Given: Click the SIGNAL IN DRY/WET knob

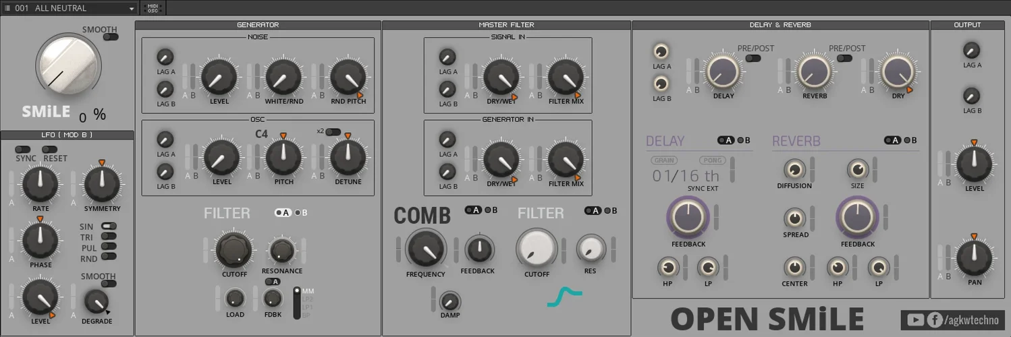Looking at the screenshot, I should [x=501, y=77].
